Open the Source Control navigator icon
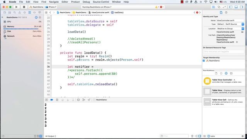Image resolution: width=247 pixels, height=139 pixels. click(x=10, y=12)
